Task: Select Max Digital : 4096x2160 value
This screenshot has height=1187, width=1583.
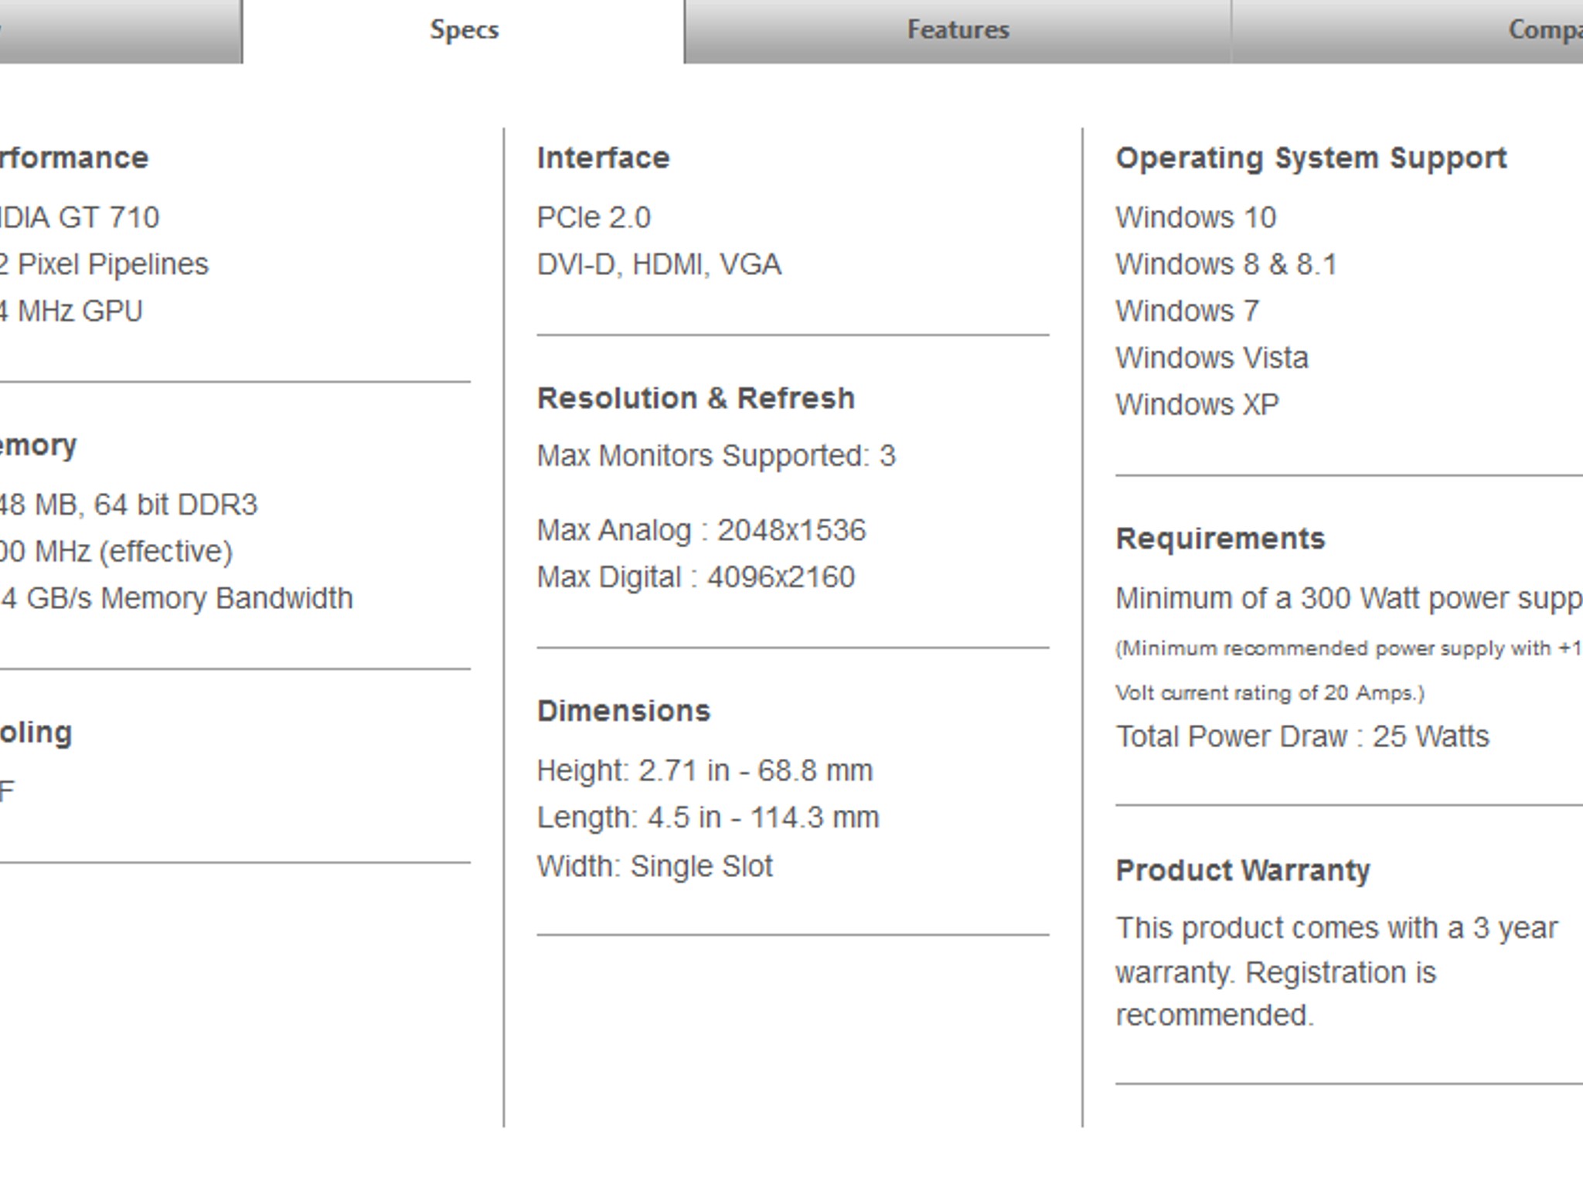Action: point(696,577)
